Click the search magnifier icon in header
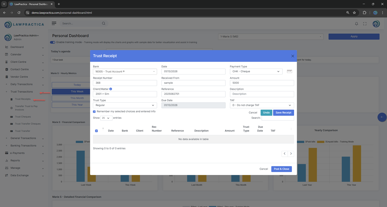The image size is (387, 207). coord(103,24)
